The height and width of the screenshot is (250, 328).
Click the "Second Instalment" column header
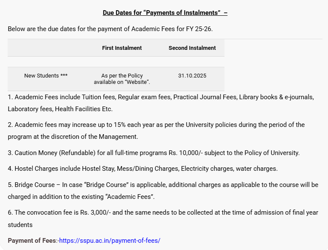192,48
